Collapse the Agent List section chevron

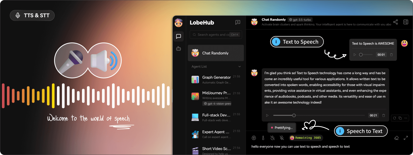(239, 66)
